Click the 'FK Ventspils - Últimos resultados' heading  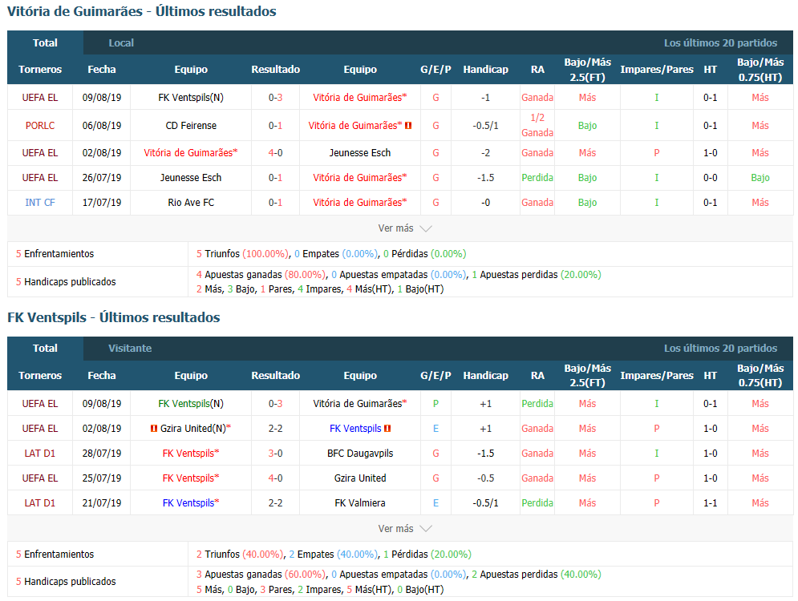coord(114,317)
